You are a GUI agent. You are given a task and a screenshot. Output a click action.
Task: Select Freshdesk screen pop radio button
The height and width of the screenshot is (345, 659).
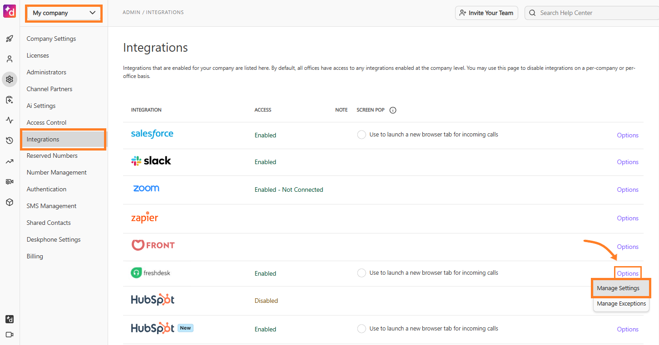coord(362,273)
